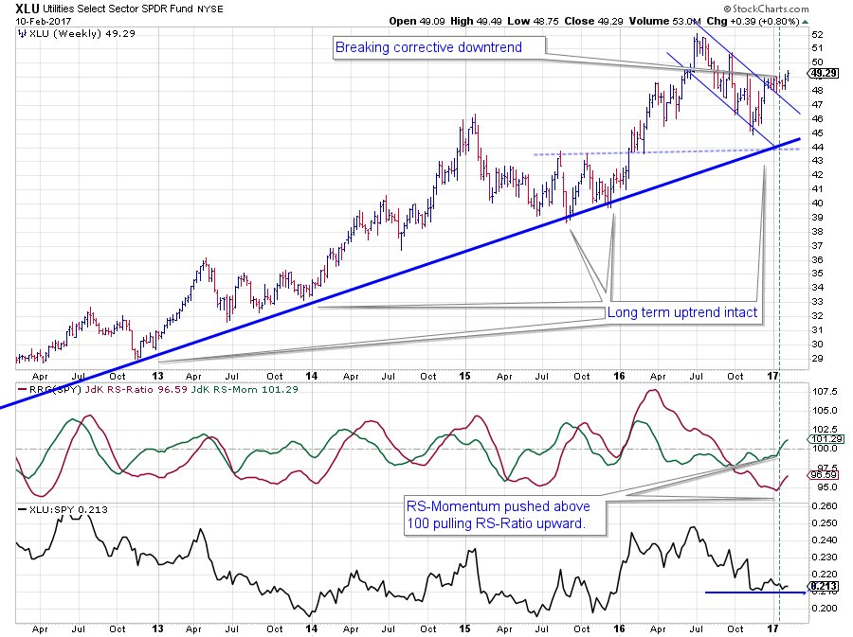The width and height of the screenshot is (853, 637).
Task: Click the 44 price axis label
Action: tap(817, 147)
